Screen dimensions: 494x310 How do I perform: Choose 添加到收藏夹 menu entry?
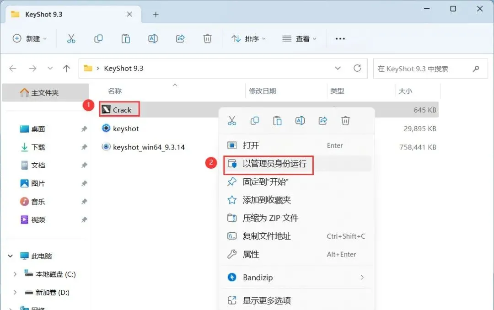pos(297,200)
